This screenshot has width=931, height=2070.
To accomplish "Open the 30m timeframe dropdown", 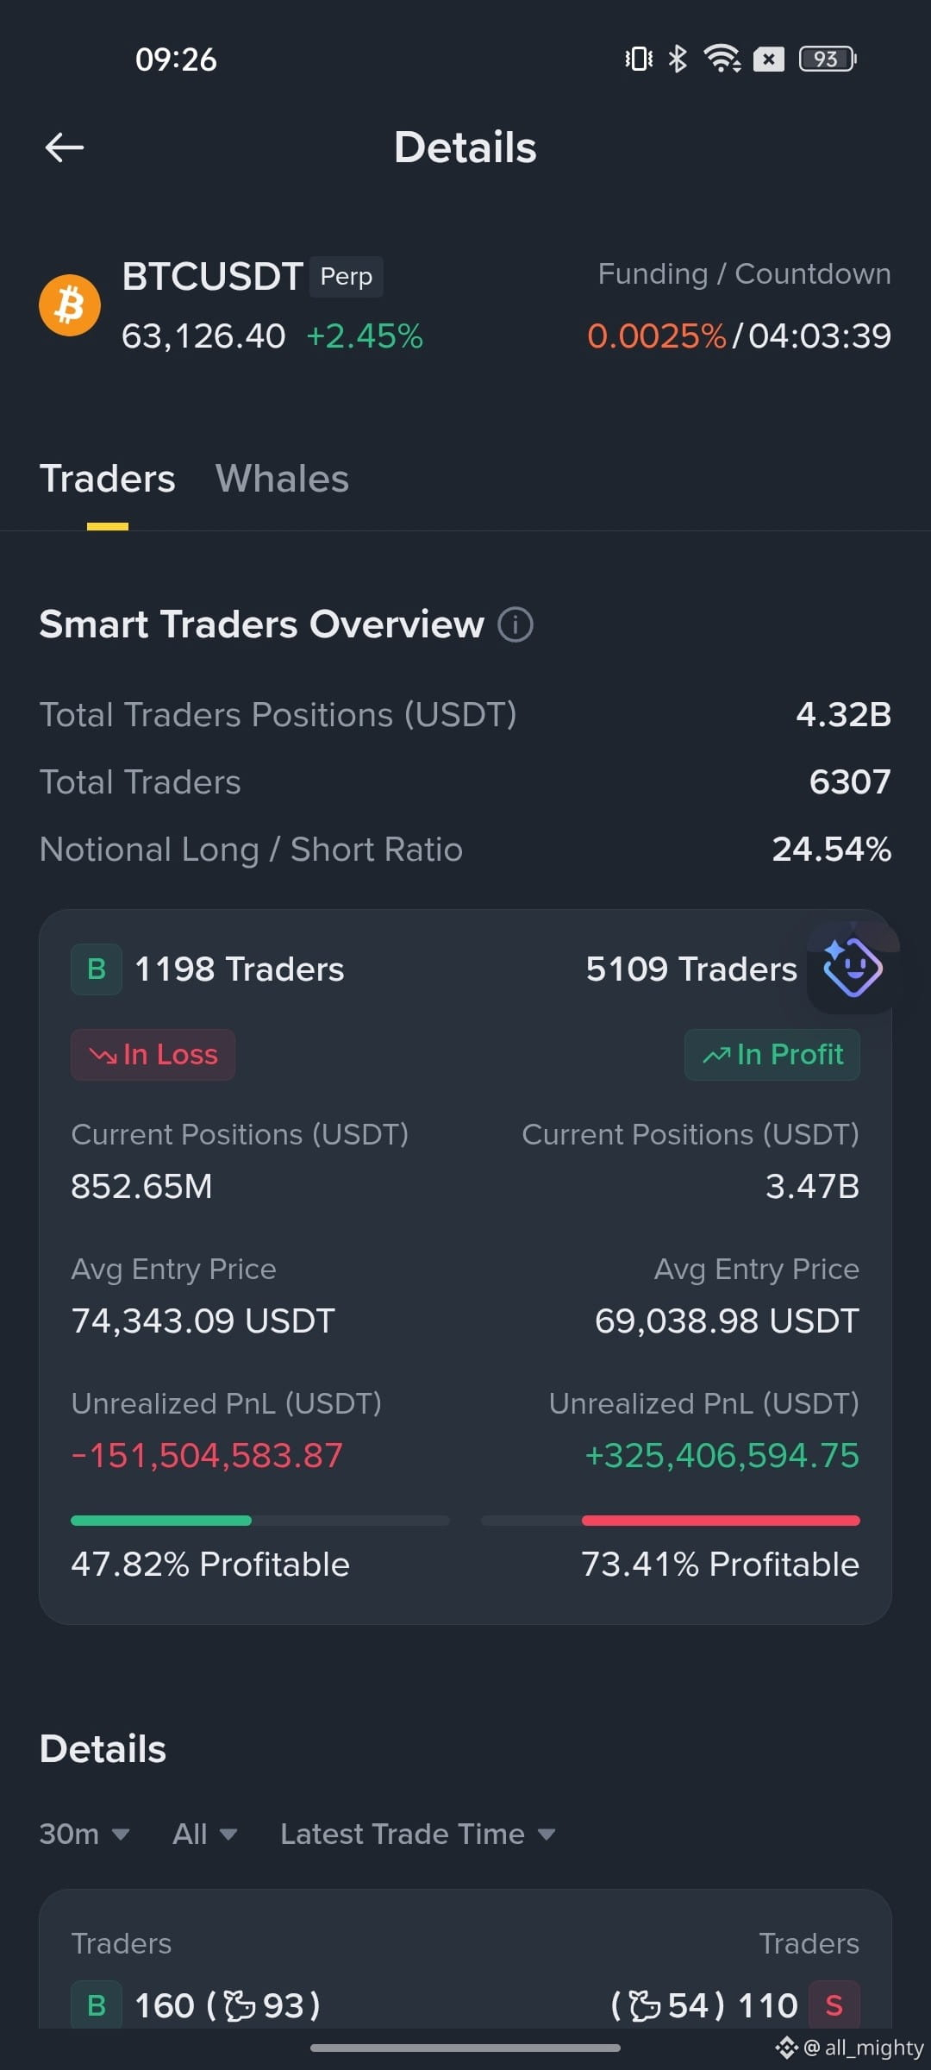I will pyautogui.click(x=84, y=1834).
